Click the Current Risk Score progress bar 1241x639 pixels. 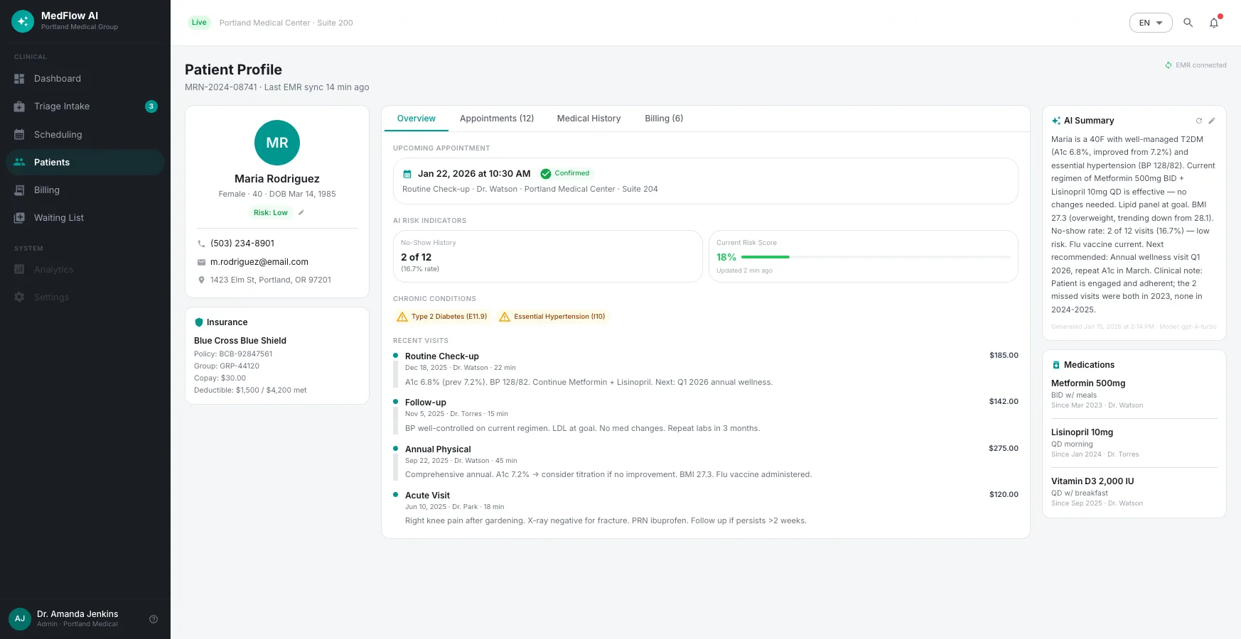click(876, 257)
